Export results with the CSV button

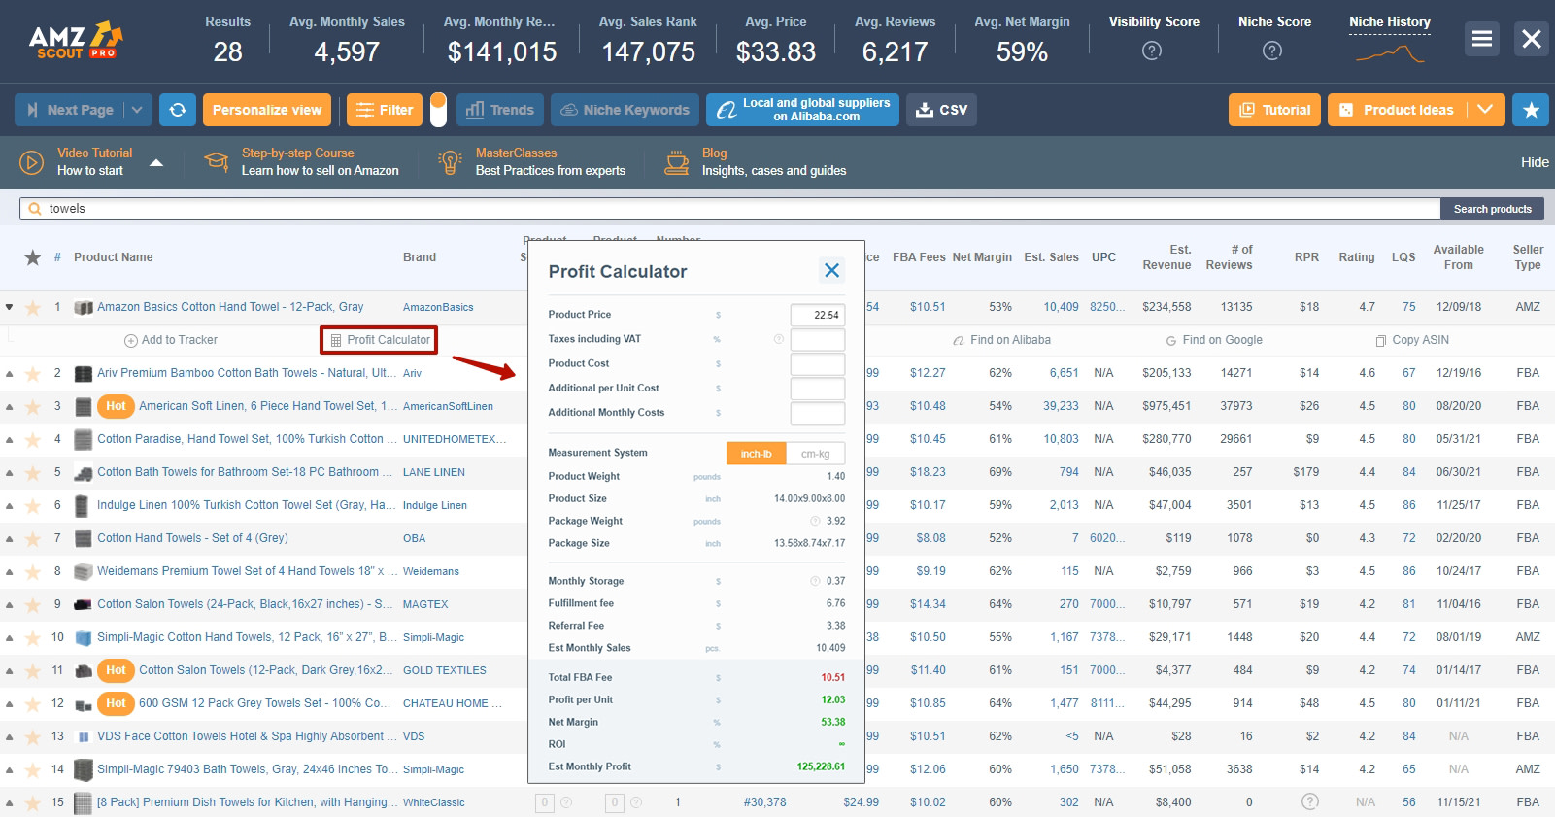coord(941,110)
